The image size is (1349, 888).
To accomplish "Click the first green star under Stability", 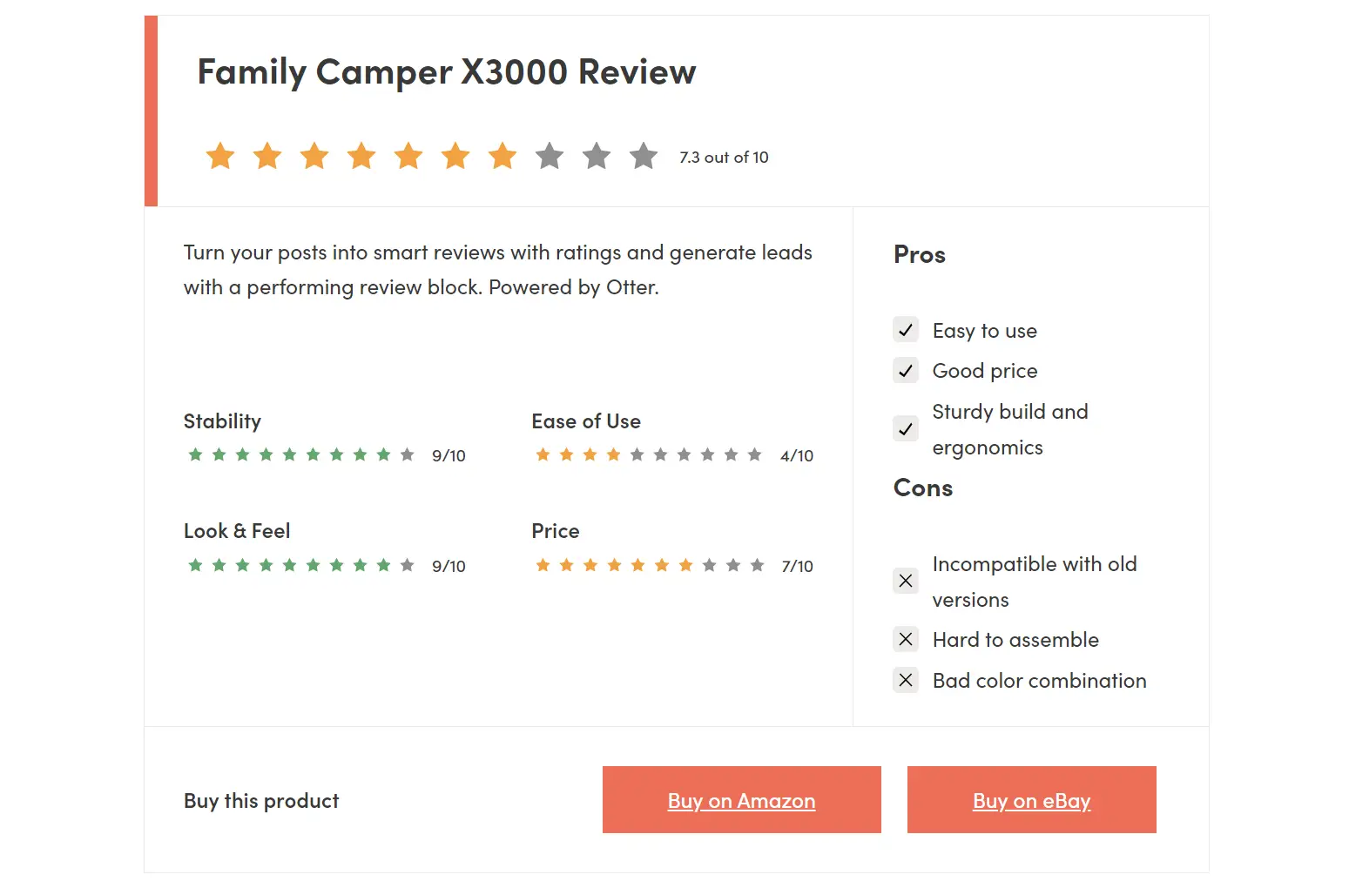I will (x=195, y=454).
